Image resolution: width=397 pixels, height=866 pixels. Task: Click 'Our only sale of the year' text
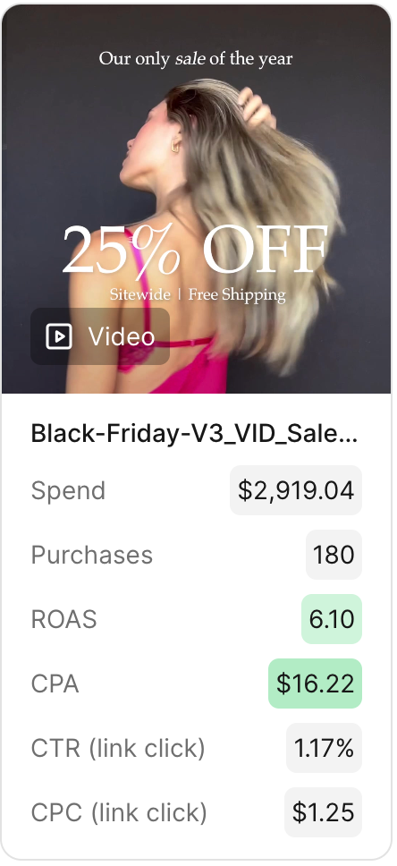click(x=196, y=58)
